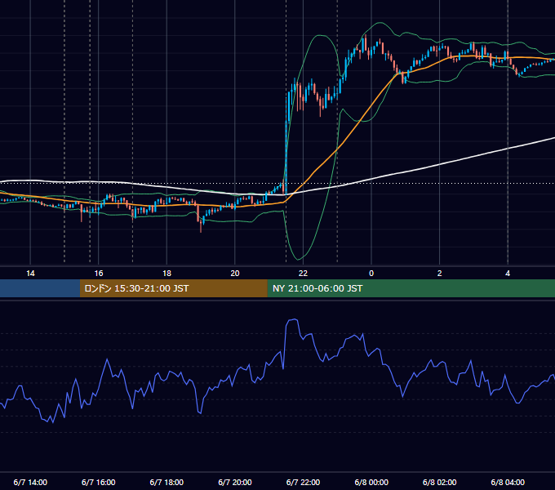Click the 18 hour axis label
This screenshot has width=555, height=490.
point(166,274)
